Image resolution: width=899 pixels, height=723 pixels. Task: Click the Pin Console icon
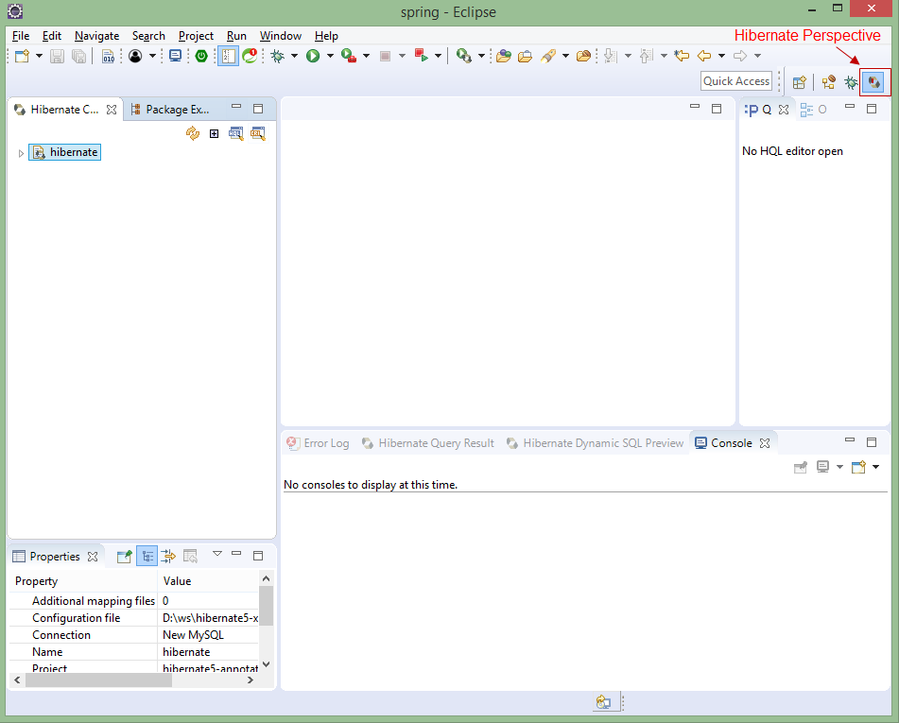coord(801,467)
